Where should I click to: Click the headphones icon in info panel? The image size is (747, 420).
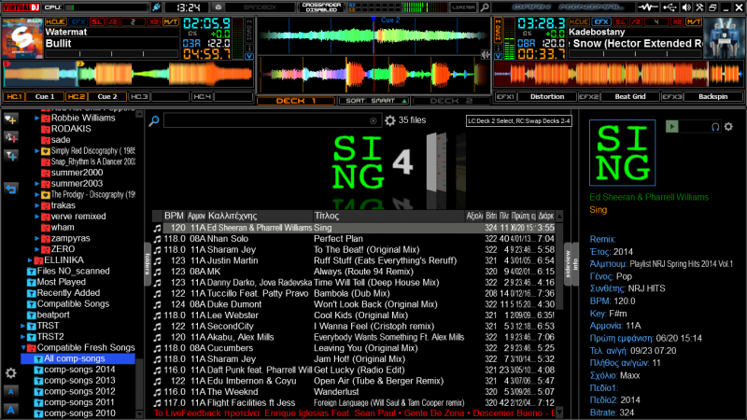pyautogui.click(x=715, y=126)
